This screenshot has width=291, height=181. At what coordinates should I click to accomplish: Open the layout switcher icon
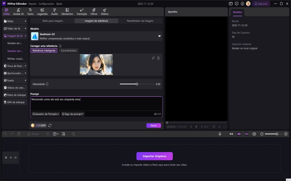231,4
